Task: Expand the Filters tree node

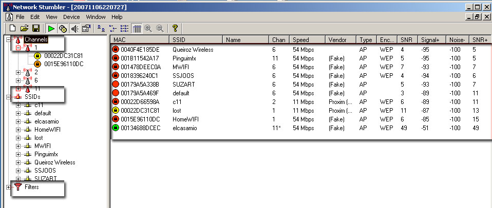Action: coord(8,187)
